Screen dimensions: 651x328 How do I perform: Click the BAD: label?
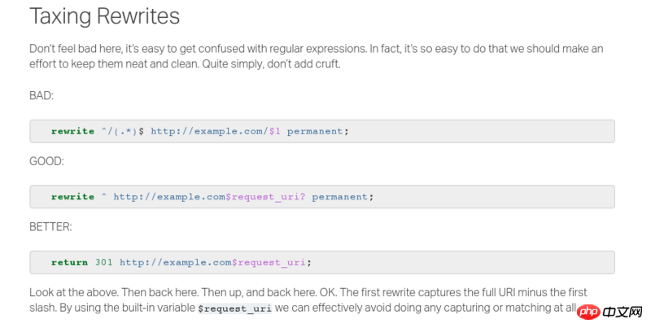tap(42, 95)
